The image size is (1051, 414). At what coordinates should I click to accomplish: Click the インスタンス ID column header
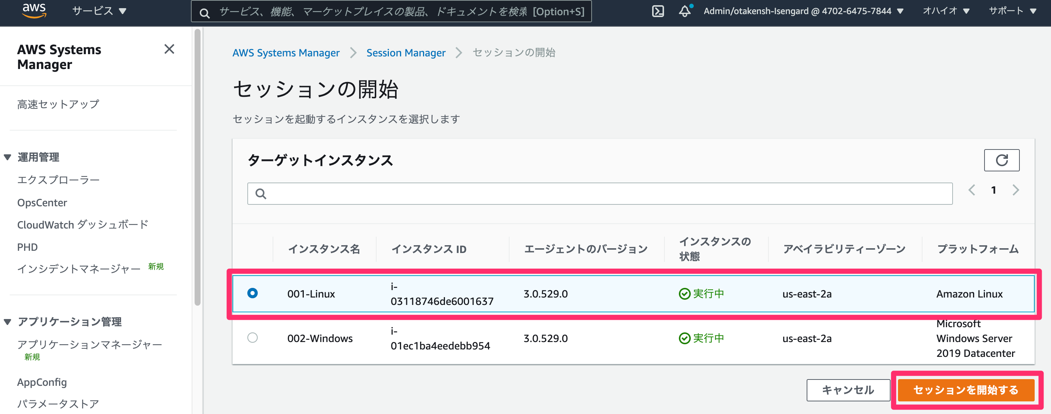coord(429,249)
